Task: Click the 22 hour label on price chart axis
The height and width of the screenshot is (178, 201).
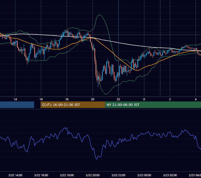Action: (118, 99)
